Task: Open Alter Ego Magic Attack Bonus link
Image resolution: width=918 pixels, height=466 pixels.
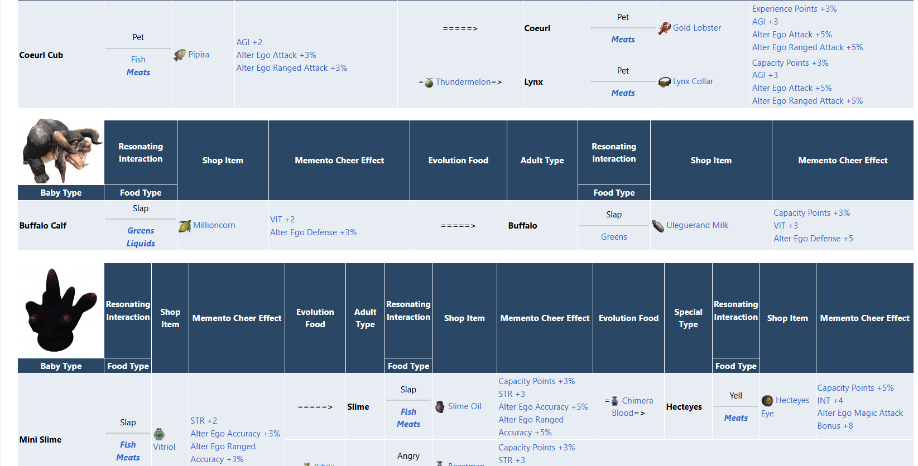Action: coord(860,419)
